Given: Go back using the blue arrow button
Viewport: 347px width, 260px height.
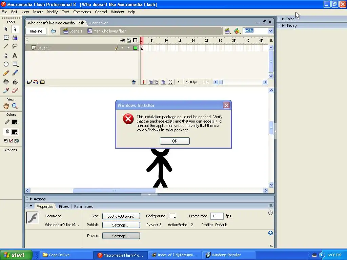Looking at the screenshot, I should 53,31.
